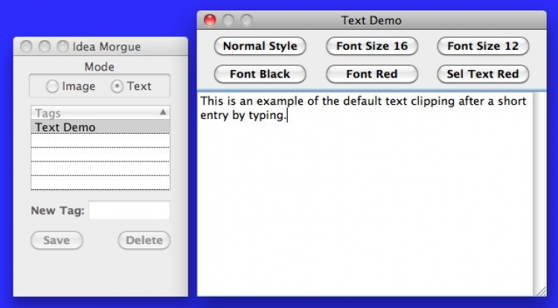This screenshot has height=308, width=558.
Task: Change font color with Font Black
Action: 260,74
